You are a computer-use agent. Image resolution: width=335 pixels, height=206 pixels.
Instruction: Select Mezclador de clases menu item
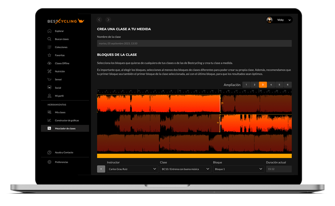tap(65, 129)
